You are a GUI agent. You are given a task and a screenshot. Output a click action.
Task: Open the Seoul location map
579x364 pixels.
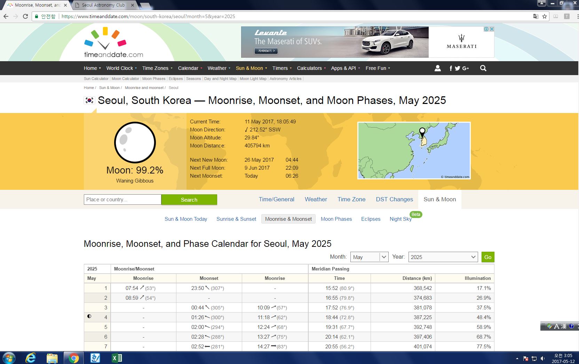coord(414,151)
